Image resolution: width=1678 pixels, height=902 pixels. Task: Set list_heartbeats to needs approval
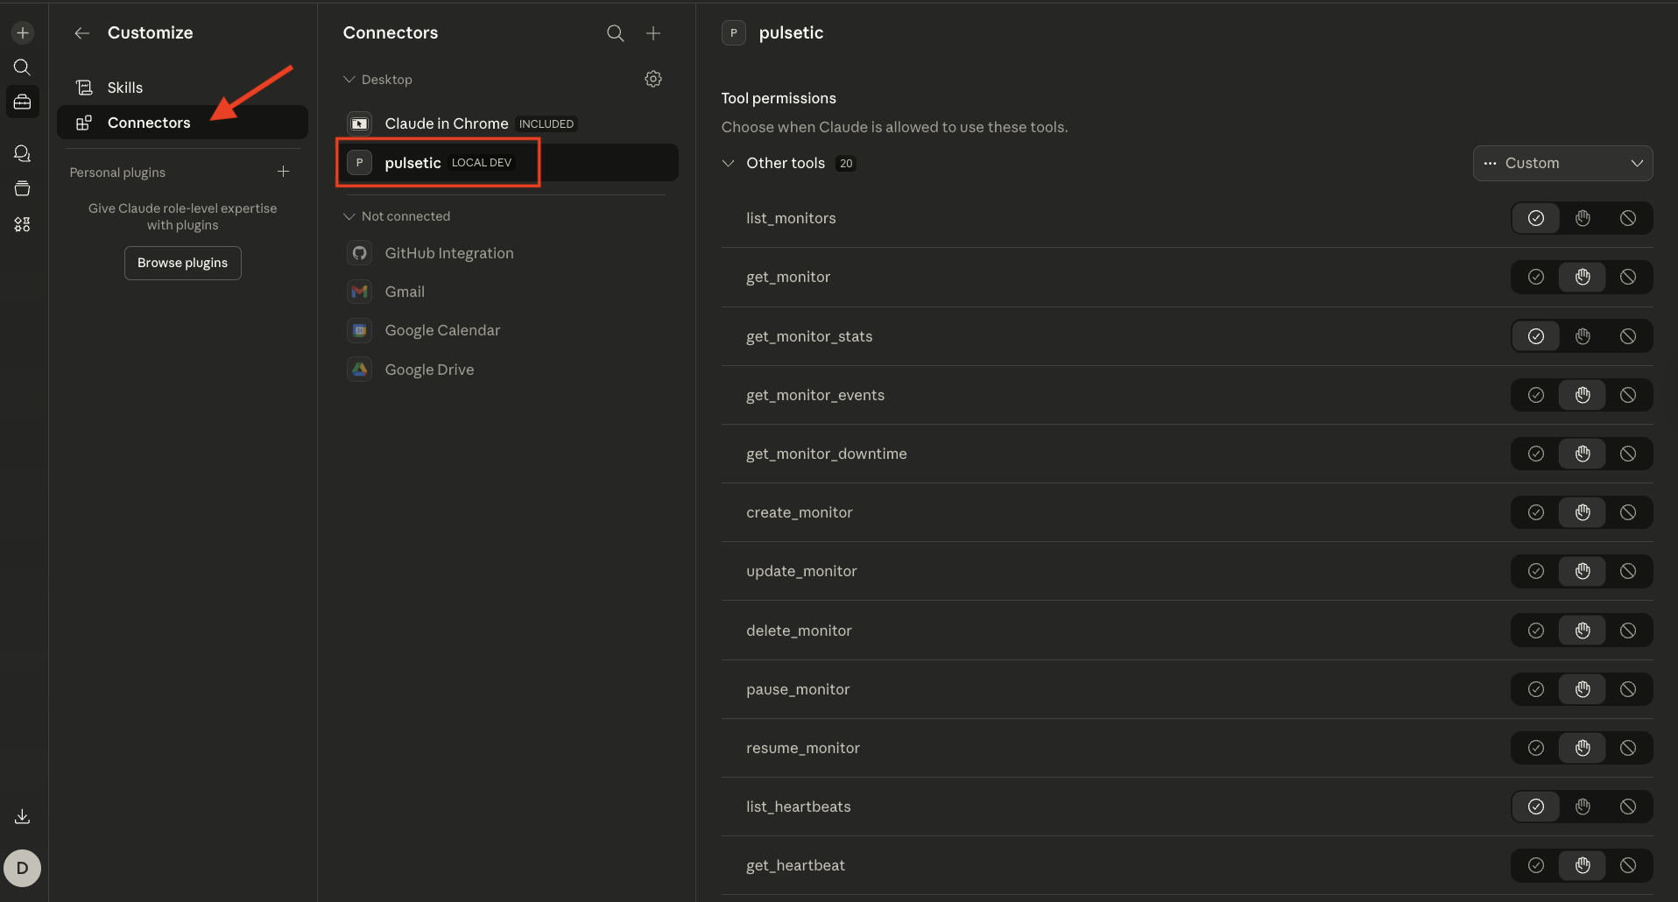pos(1583,807)
